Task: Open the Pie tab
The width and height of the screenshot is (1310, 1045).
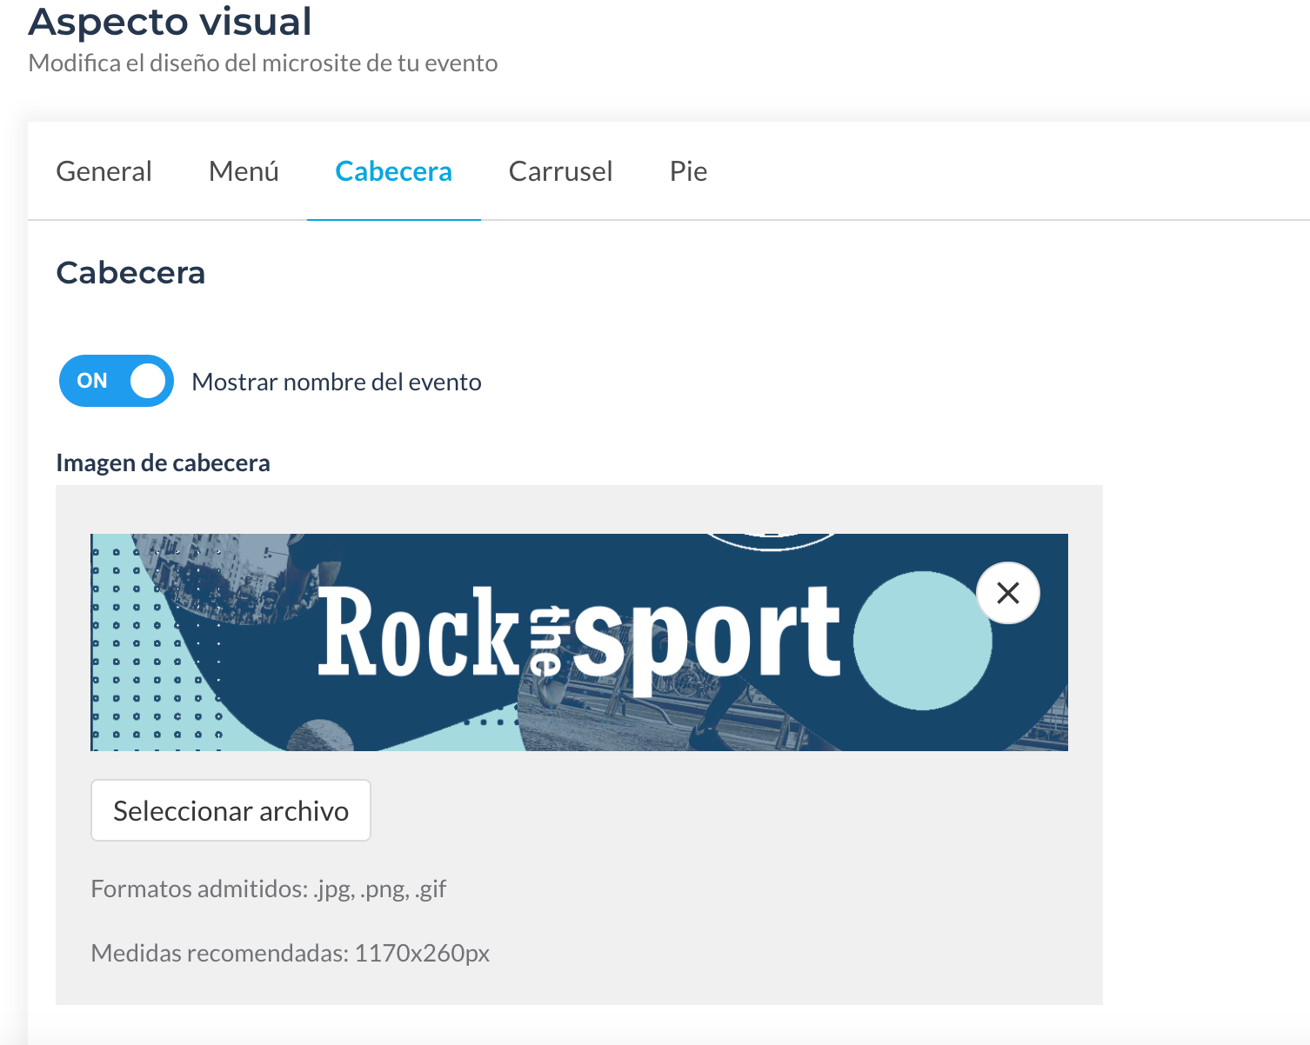Action: click(688, 171)
